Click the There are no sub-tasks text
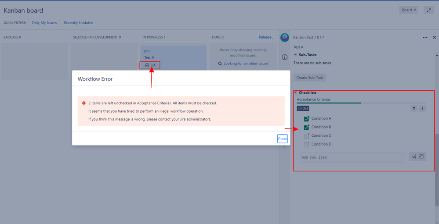The width and height of the screenshot is (439, 224). coord(312,63)
